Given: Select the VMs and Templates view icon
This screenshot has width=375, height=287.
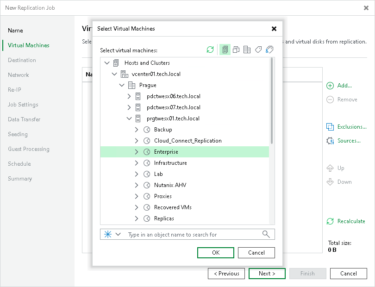Looking at the screenshot, I should tap(236, 50).
